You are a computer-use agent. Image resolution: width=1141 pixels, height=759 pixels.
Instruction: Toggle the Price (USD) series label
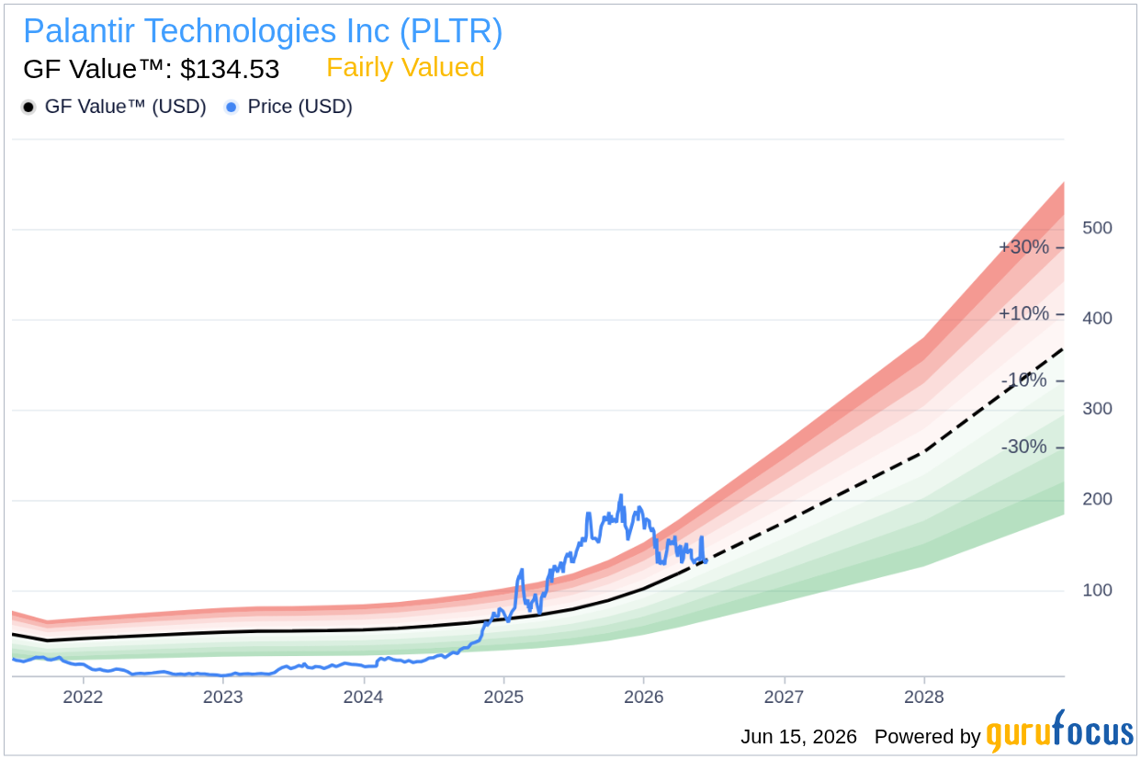299,107
